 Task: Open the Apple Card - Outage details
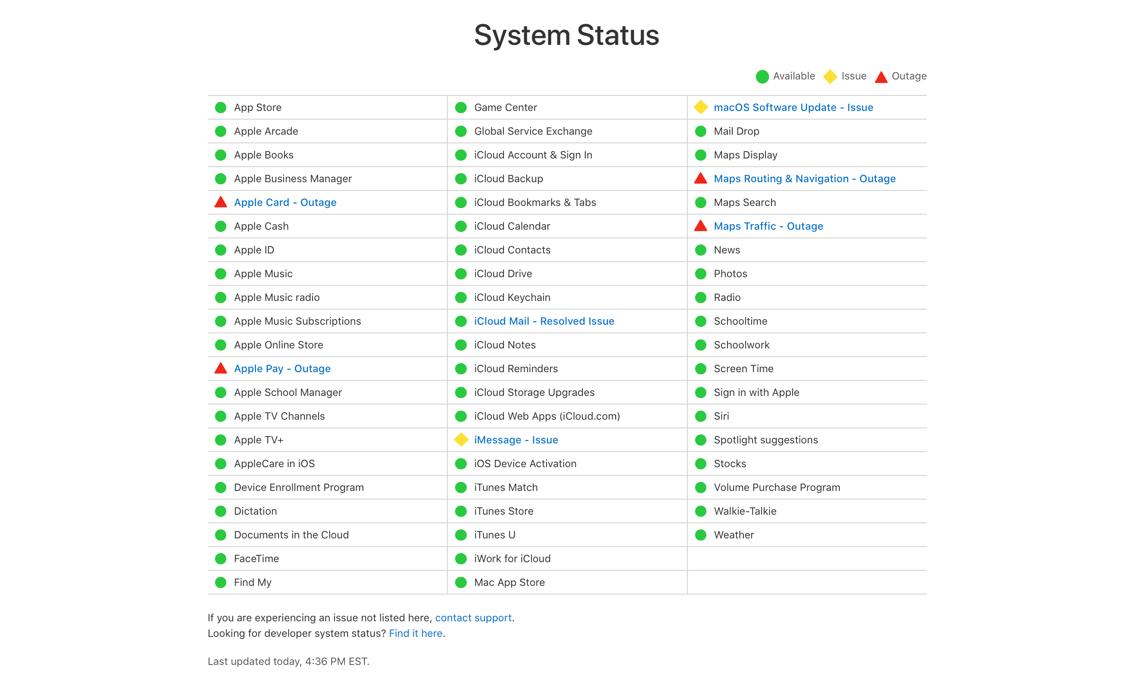pos(285,202)
